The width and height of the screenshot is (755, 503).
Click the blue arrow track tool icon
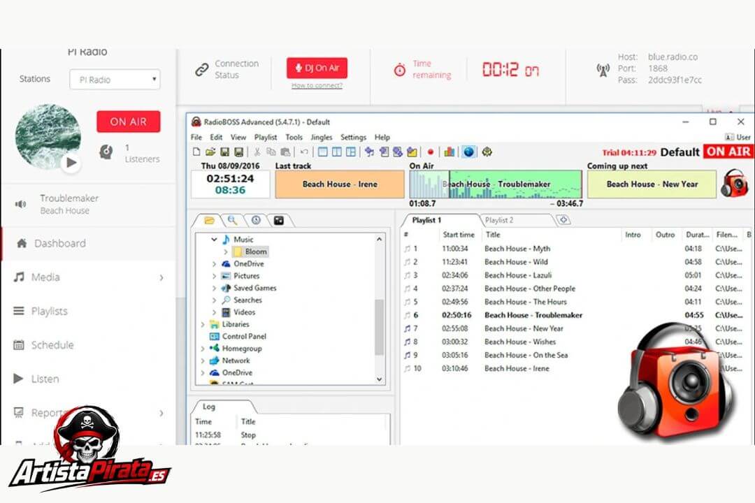(369, 152)
